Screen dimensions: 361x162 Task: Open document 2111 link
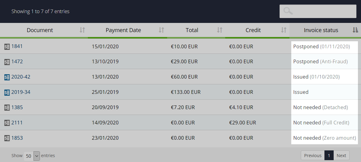coord(17,123)
